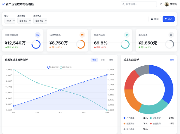Click the 2022 unit cost data point
Viewport: 180px width, 134px height.
click(x=37, y=83)
